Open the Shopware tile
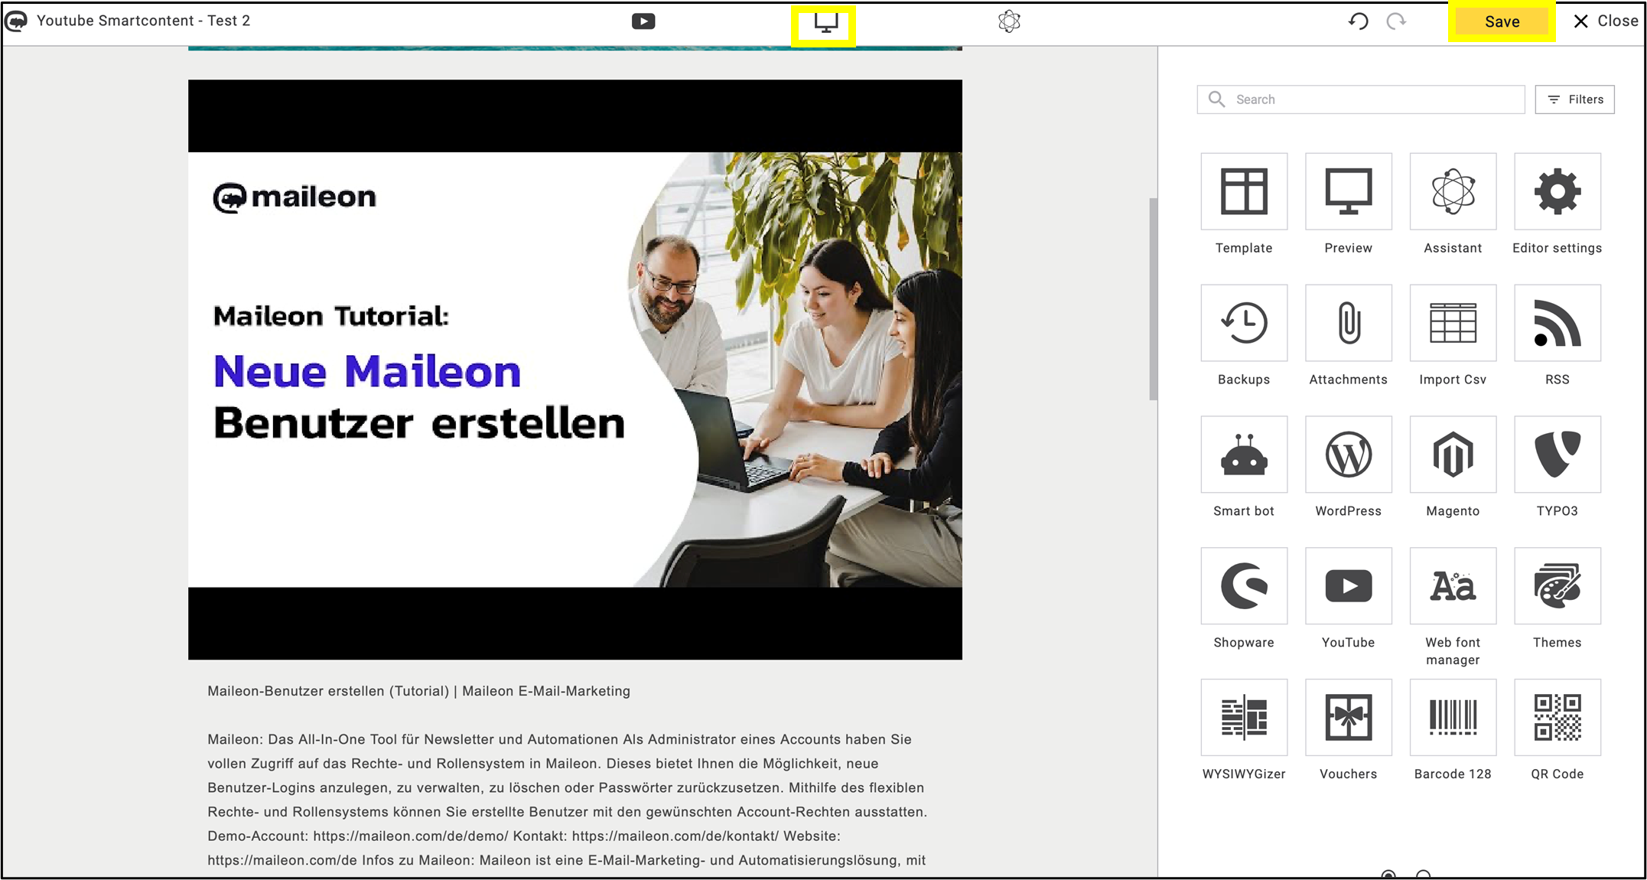This screenshot has height=880, width=1647. (x=1244, y=586)
